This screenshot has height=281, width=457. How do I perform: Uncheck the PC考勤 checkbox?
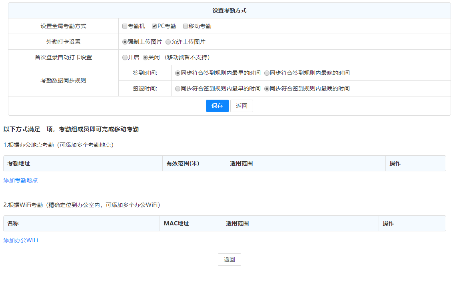pyautogui.click(x=154, y=26)
